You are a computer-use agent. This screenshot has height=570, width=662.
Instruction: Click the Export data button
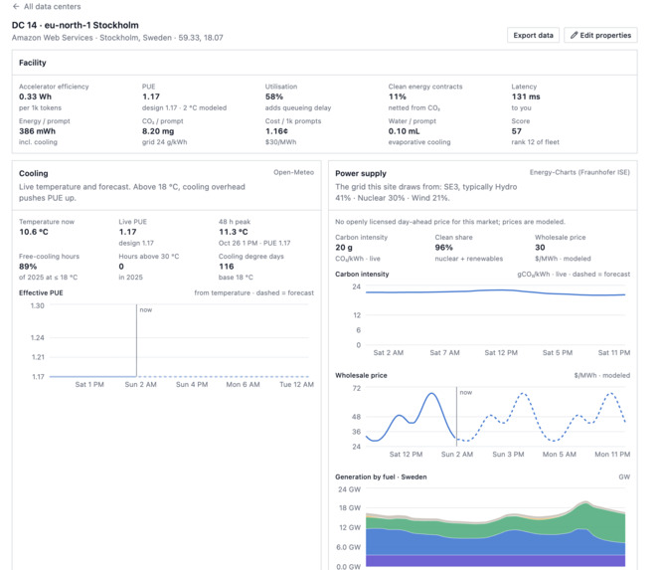point(533,36)
